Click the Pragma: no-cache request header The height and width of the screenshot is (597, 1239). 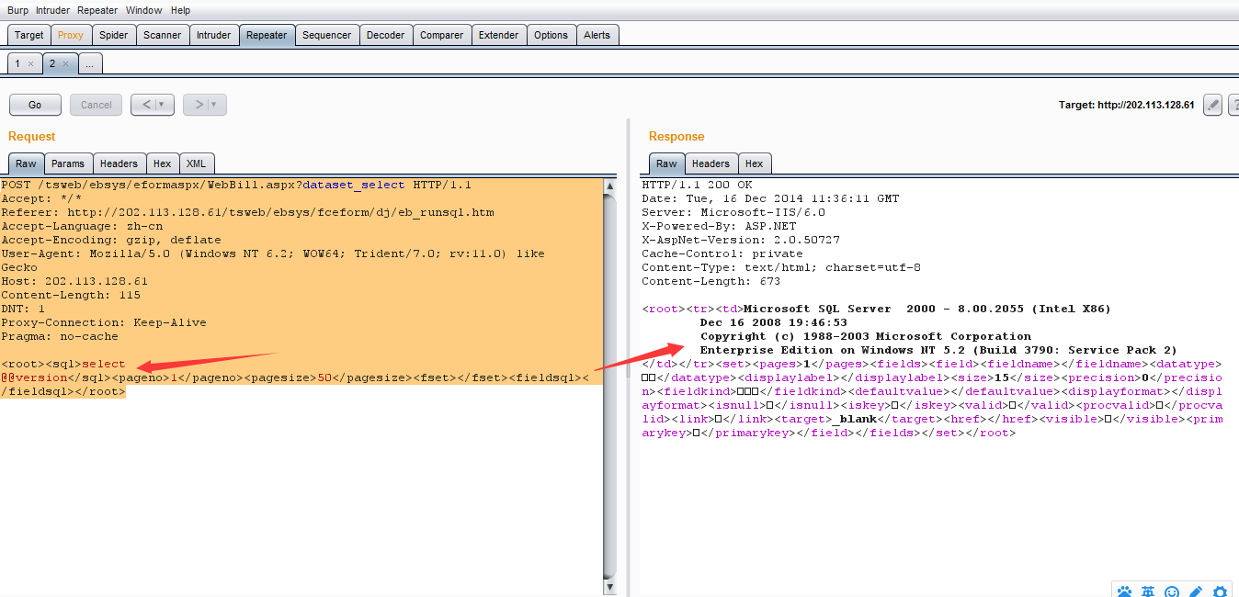pos(60,336)
